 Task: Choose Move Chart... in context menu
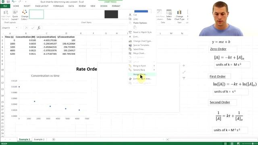pos(139,53)
